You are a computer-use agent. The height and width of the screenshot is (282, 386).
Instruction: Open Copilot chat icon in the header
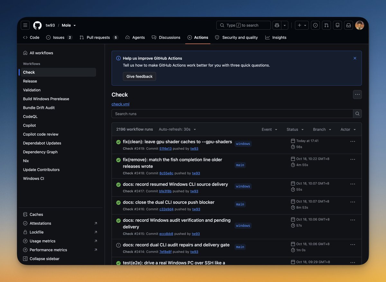pos(277,25)
